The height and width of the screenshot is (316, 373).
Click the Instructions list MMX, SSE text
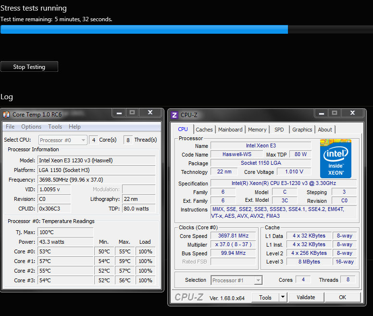pos(284,212)
